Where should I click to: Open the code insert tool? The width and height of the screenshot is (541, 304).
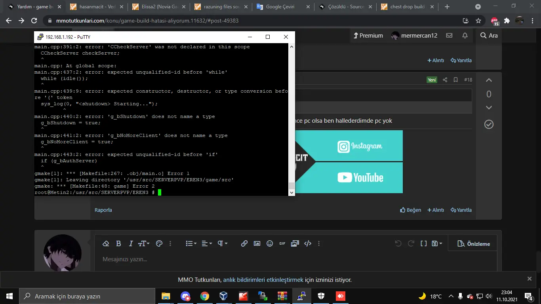click(308, 243)
